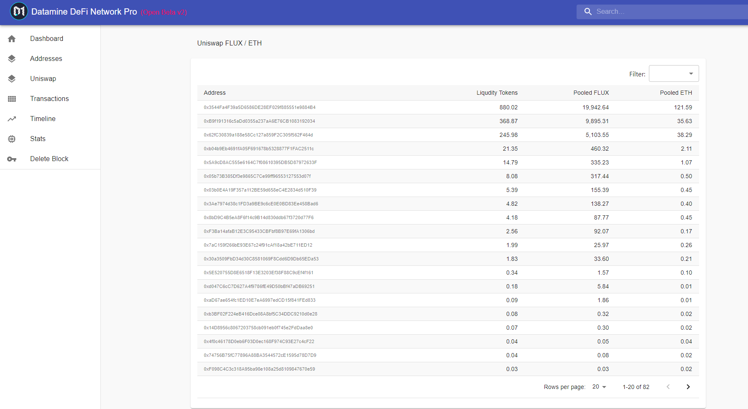
Task: Open address 0x3Ae7974d38c1FD3a9BE9c6cE0E0BD83Ee458Bad6
Action: click(261, 204)
